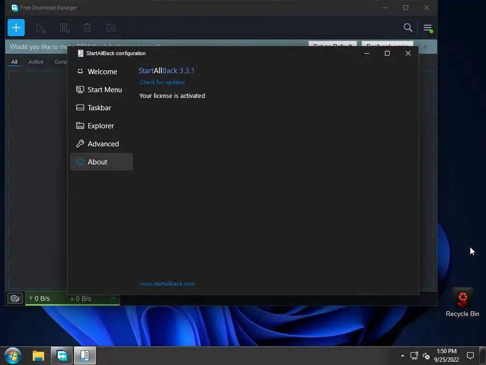Open the www.startallback.com link
The height and width of the screenshot is (365, 486).
point(167,284)
